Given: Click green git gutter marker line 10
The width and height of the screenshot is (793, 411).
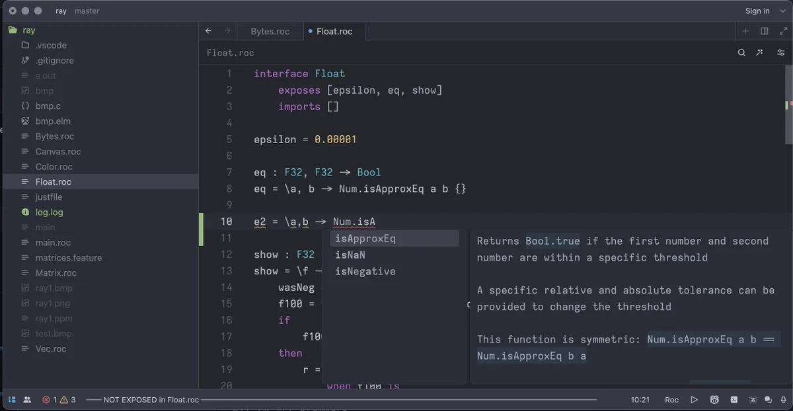Looking at the screenshot, I should pyautogui.click(x=201, y=230).
